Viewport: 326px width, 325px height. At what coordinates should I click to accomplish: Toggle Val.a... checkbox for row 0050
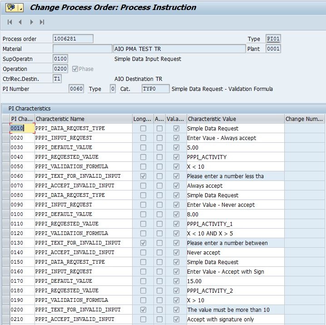click(176, 166)
